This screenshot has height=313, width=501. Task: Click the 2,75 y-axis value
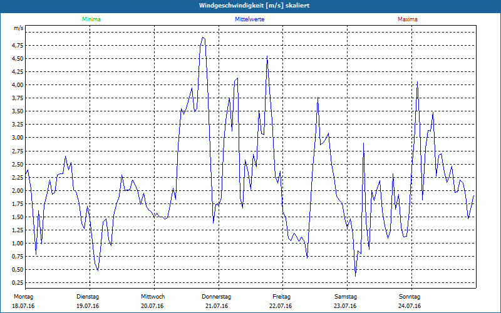tap(18, 151)
